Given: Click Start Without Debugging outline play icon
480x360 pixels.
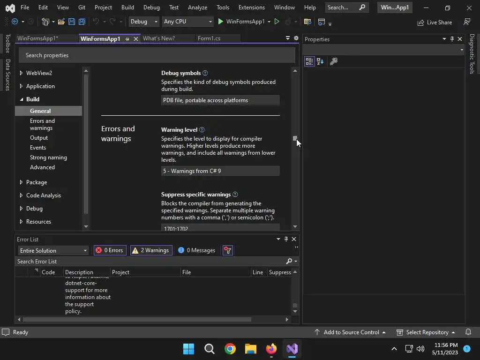Looking at the screenshot, I should [277, 22].
